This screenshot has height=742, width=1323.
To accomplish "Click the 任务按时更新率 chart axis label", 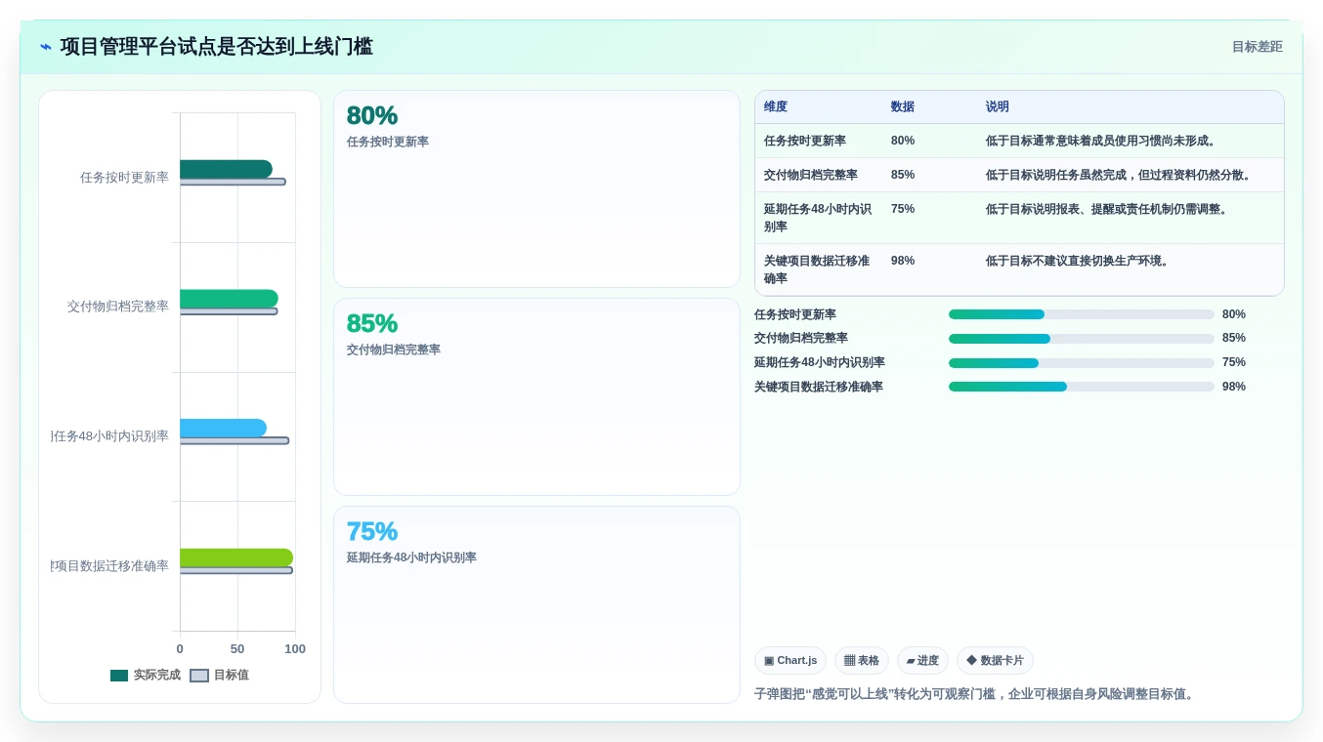I will (x=124, y=178).
